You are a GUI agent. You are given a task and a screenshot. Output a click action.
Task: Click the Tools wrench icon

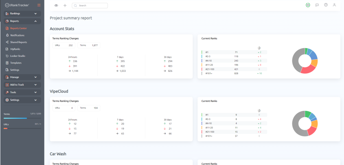click(x=7, y=93)
